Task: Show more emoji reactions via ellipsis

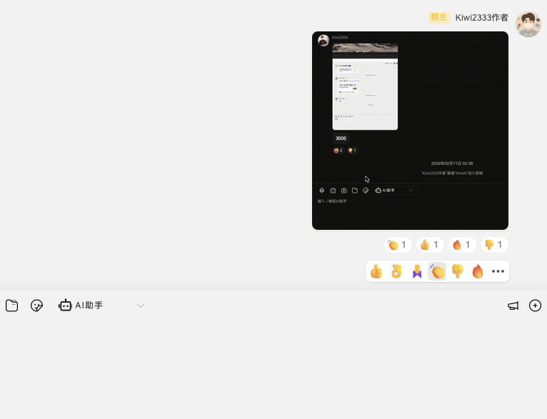Action: tap(498, 271)
